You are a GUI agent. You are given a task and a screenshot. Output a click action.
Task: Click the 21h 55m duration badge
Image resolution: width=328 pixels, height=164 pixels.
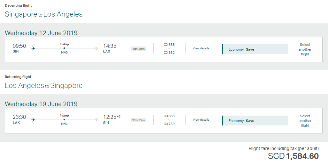pyautogui.click(x=139, y=120)
